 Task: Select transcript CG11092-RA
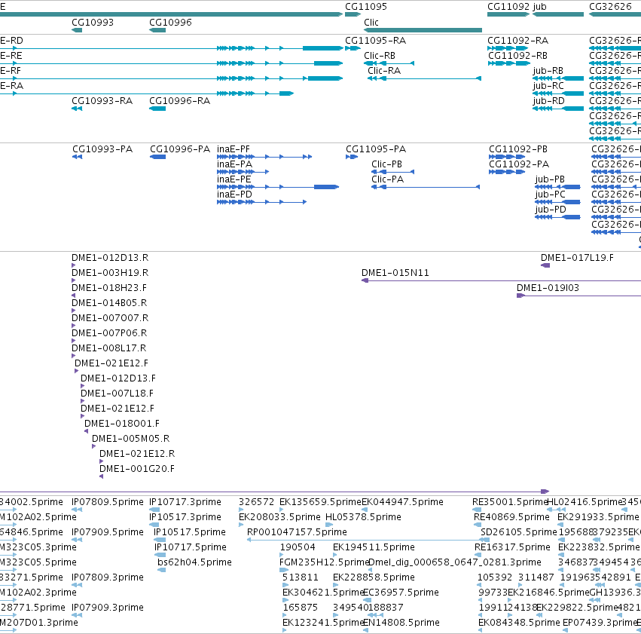tap(508, 48)
